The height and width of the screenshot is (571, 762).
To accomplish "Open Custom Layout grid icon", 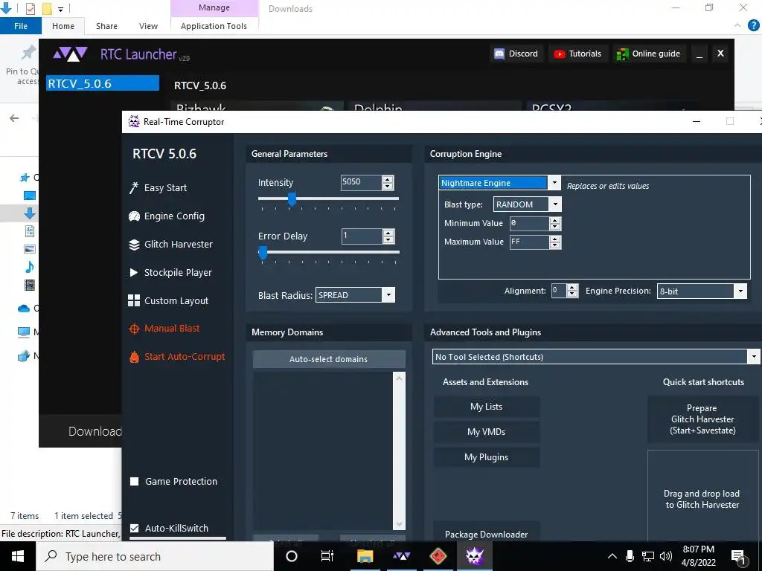I will click(x=134, y=300).
